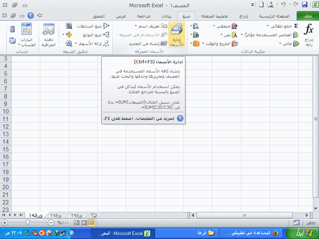
Task: Open the نص (Text) functions dropdown
Action: click(x=229, y=35)
